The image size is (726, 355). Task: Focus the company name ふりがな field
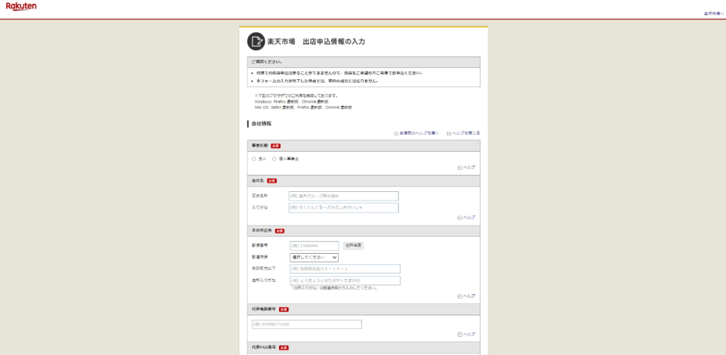tap(344, 208)
